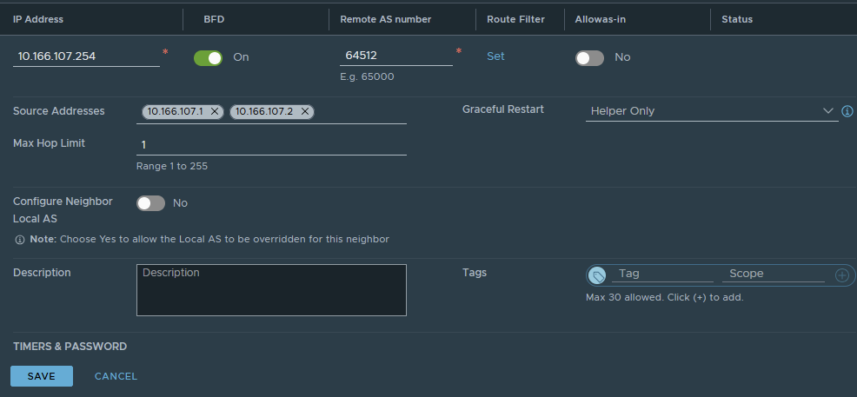857x397 pixels.
Task: Click the Graceful Restart info icon
Action: pyautogui.click(x=847, y=111)
